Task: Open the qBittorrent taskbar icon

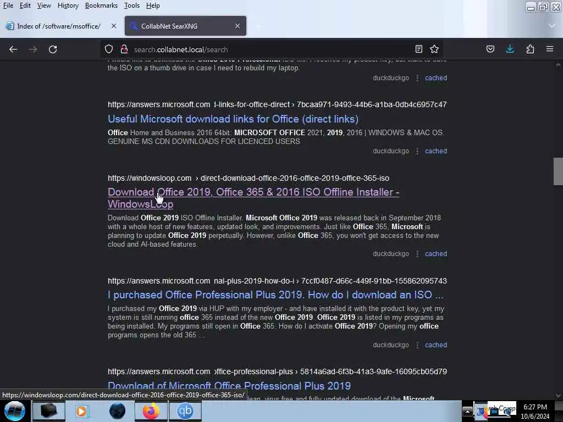Action: click(185, 411)
